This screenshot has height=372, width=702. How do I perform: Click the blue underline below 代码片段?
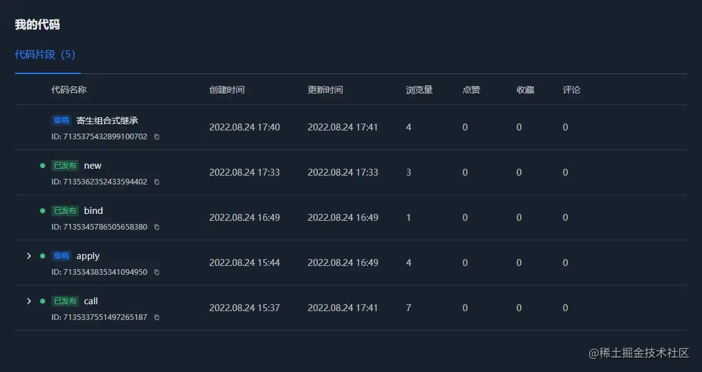47,73
